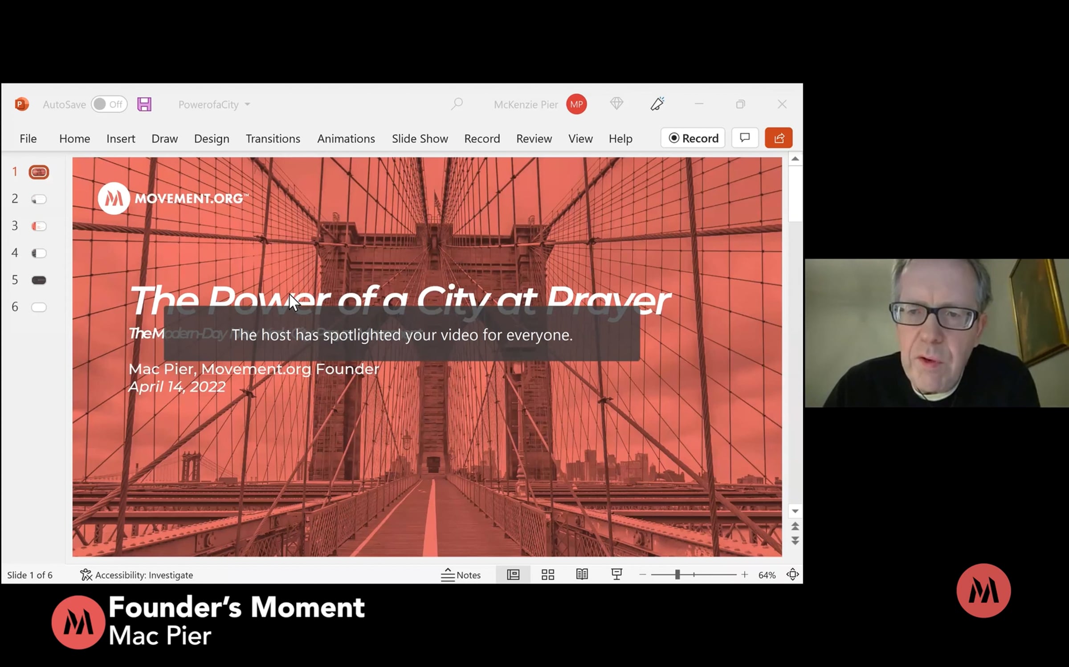Click the 'April 14, 2022' date text
The height and width of the screenshot is (667, 1069).
coord(177,387)
